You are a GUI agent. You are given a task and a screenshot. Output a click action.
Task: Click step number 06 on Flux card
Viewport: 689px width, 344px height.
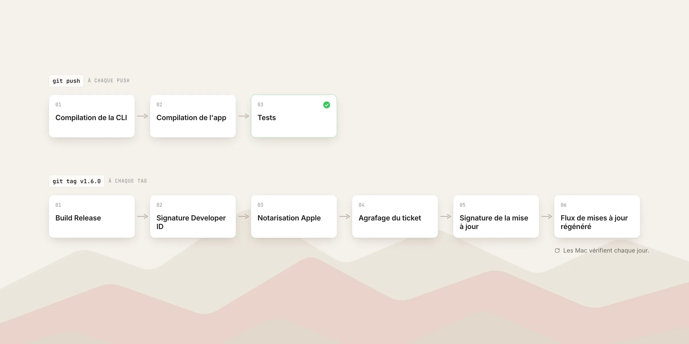click(x=564, y=205)
